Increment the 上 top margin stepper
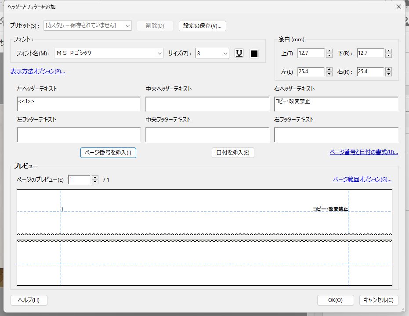Screen dimensions: 409x316 tap(329, 51)
